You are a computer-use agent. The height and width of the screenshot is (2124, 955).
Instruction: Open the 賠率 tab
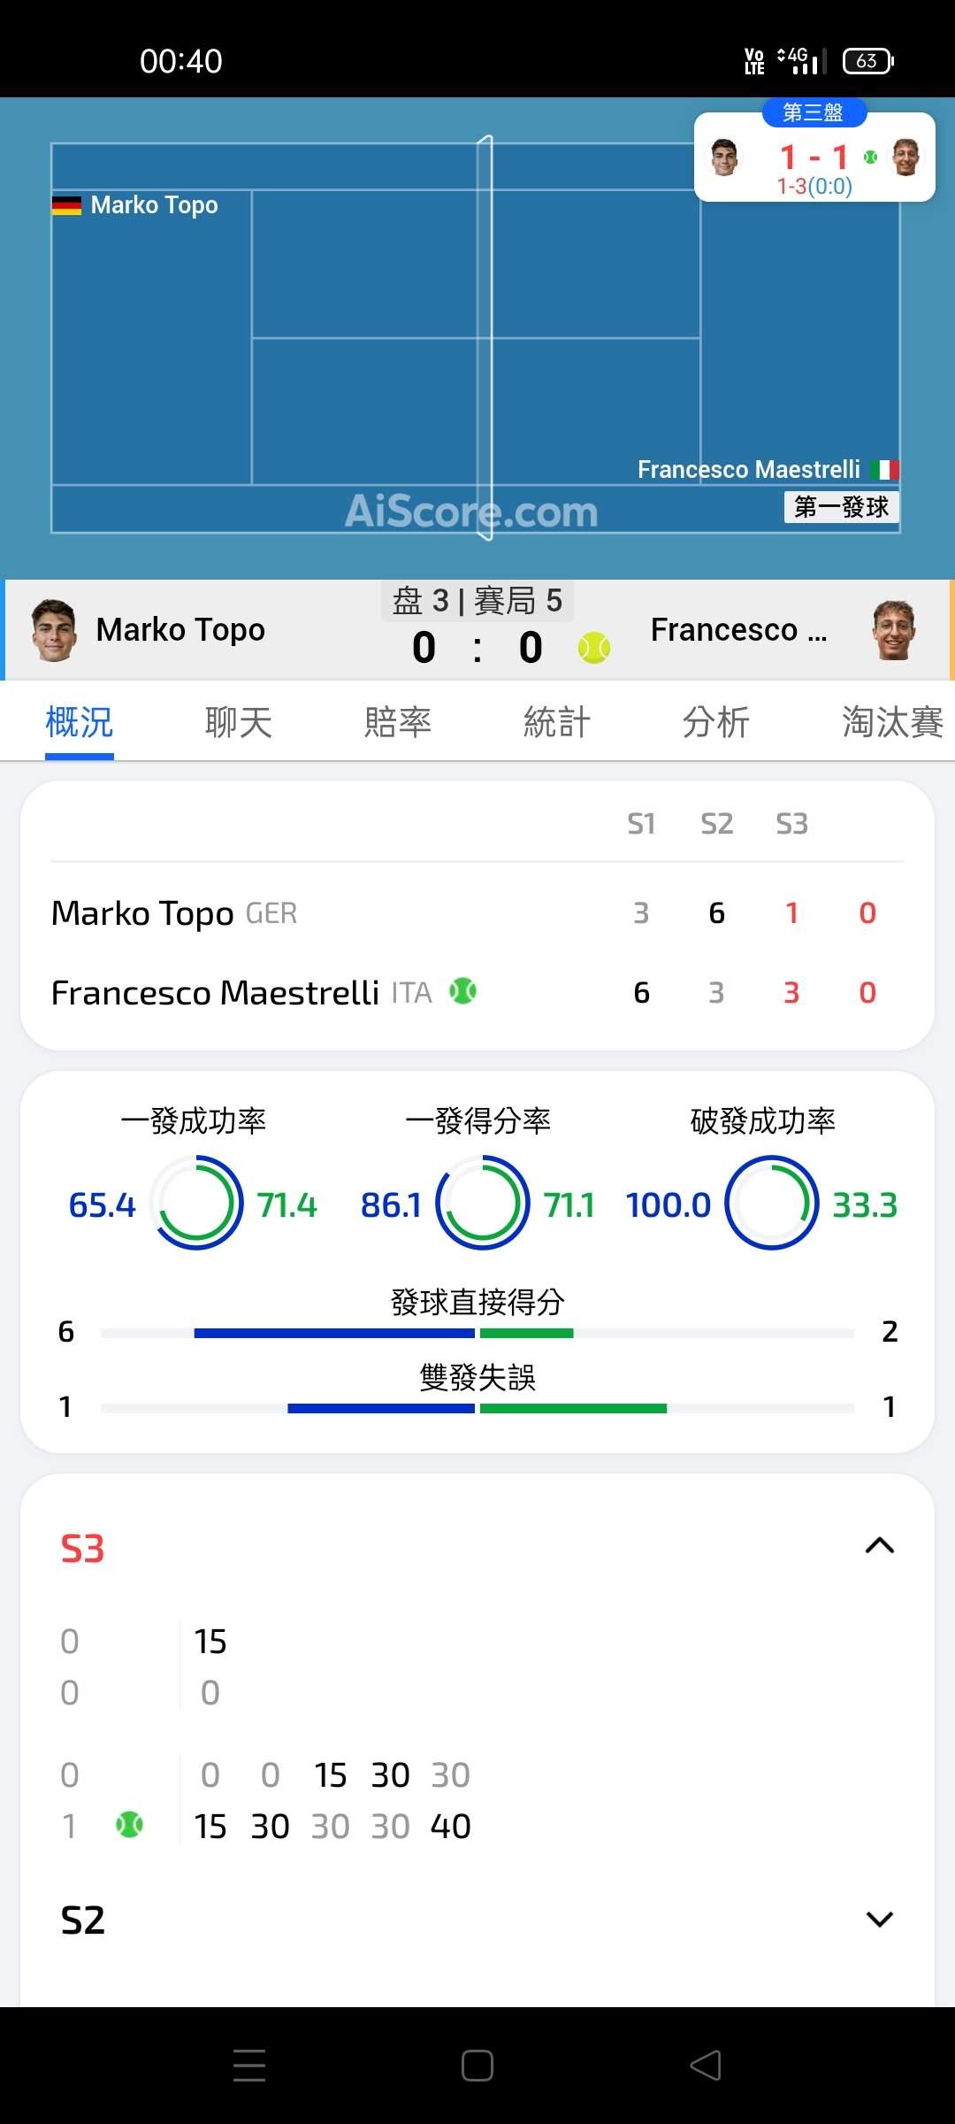click(397, 722)
